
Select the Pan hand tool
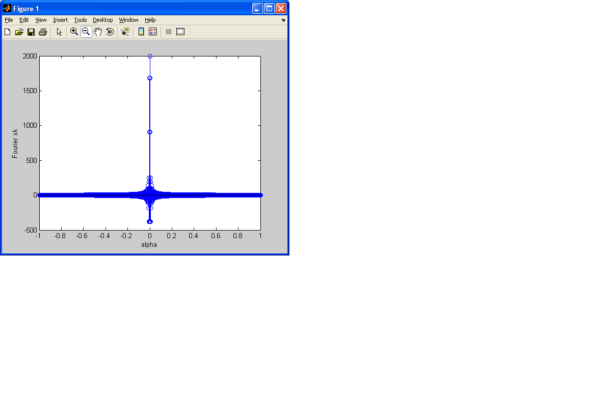98,32
